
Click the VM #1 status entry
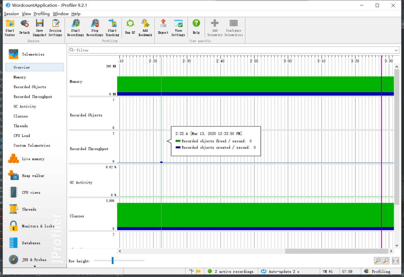click(328, 272)
